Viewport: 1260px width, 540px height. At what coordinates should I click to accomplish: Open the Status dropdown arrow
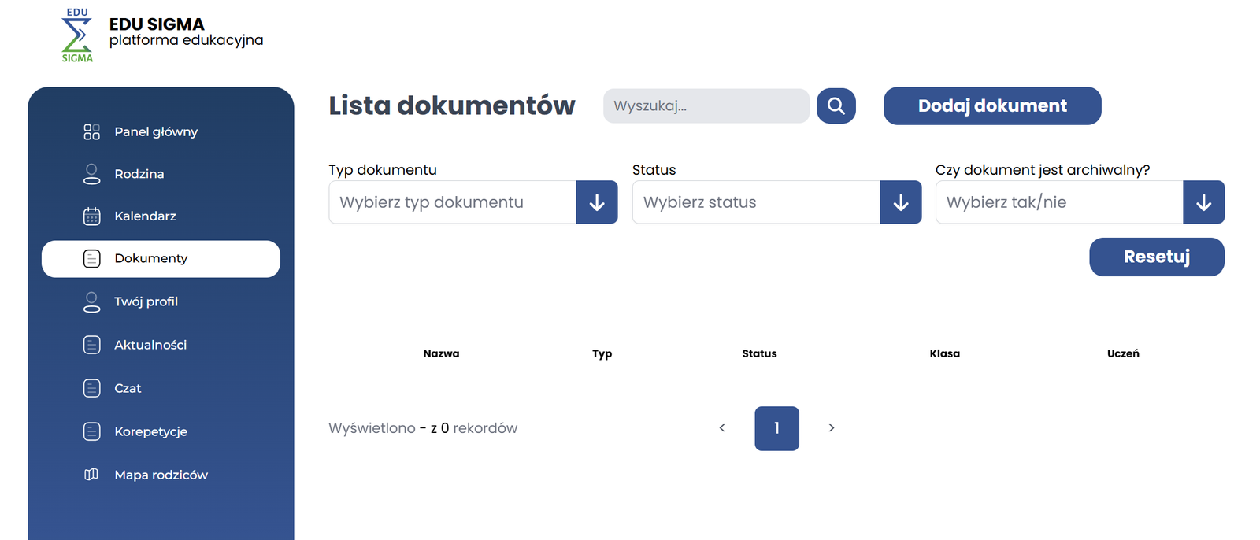pos(900,202)
